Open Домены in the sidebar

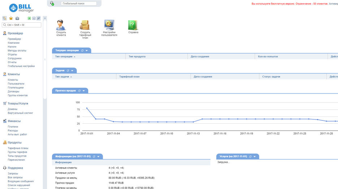coord(13,109)
